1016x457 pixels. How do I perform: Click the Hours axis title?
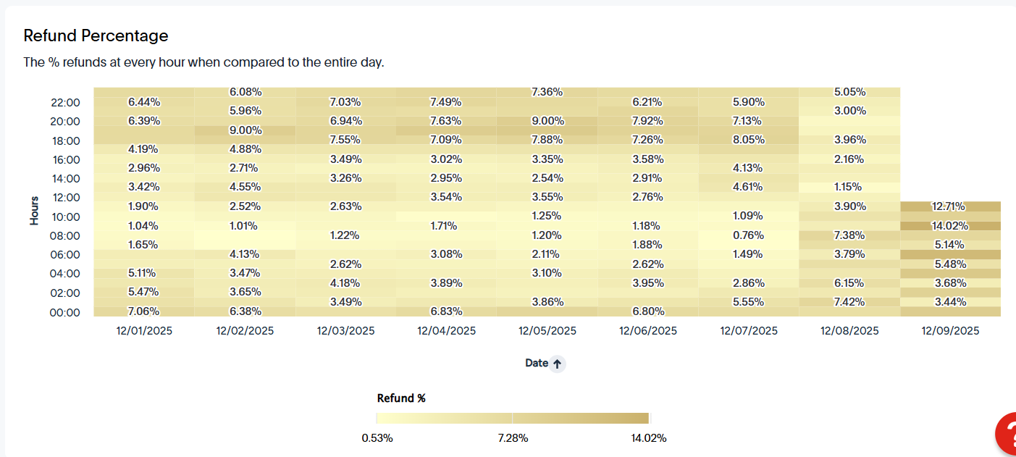pos(34,210)
